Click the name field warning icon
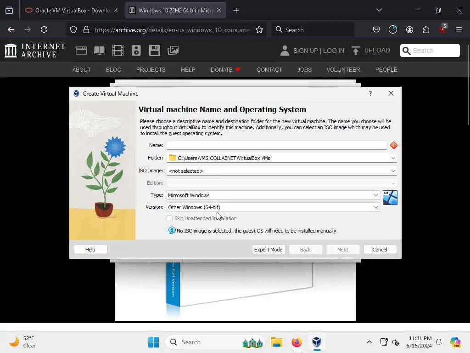 tap(393, 145)
